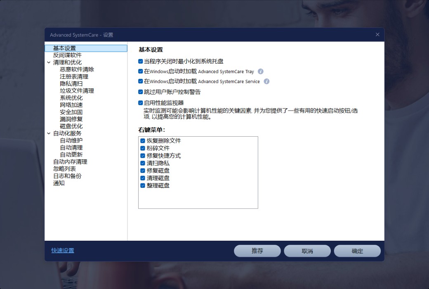Uncheck 当程序关闭时最小化到系统托盘 checkbox
This screenshot has height=289, width=429.
141,61
